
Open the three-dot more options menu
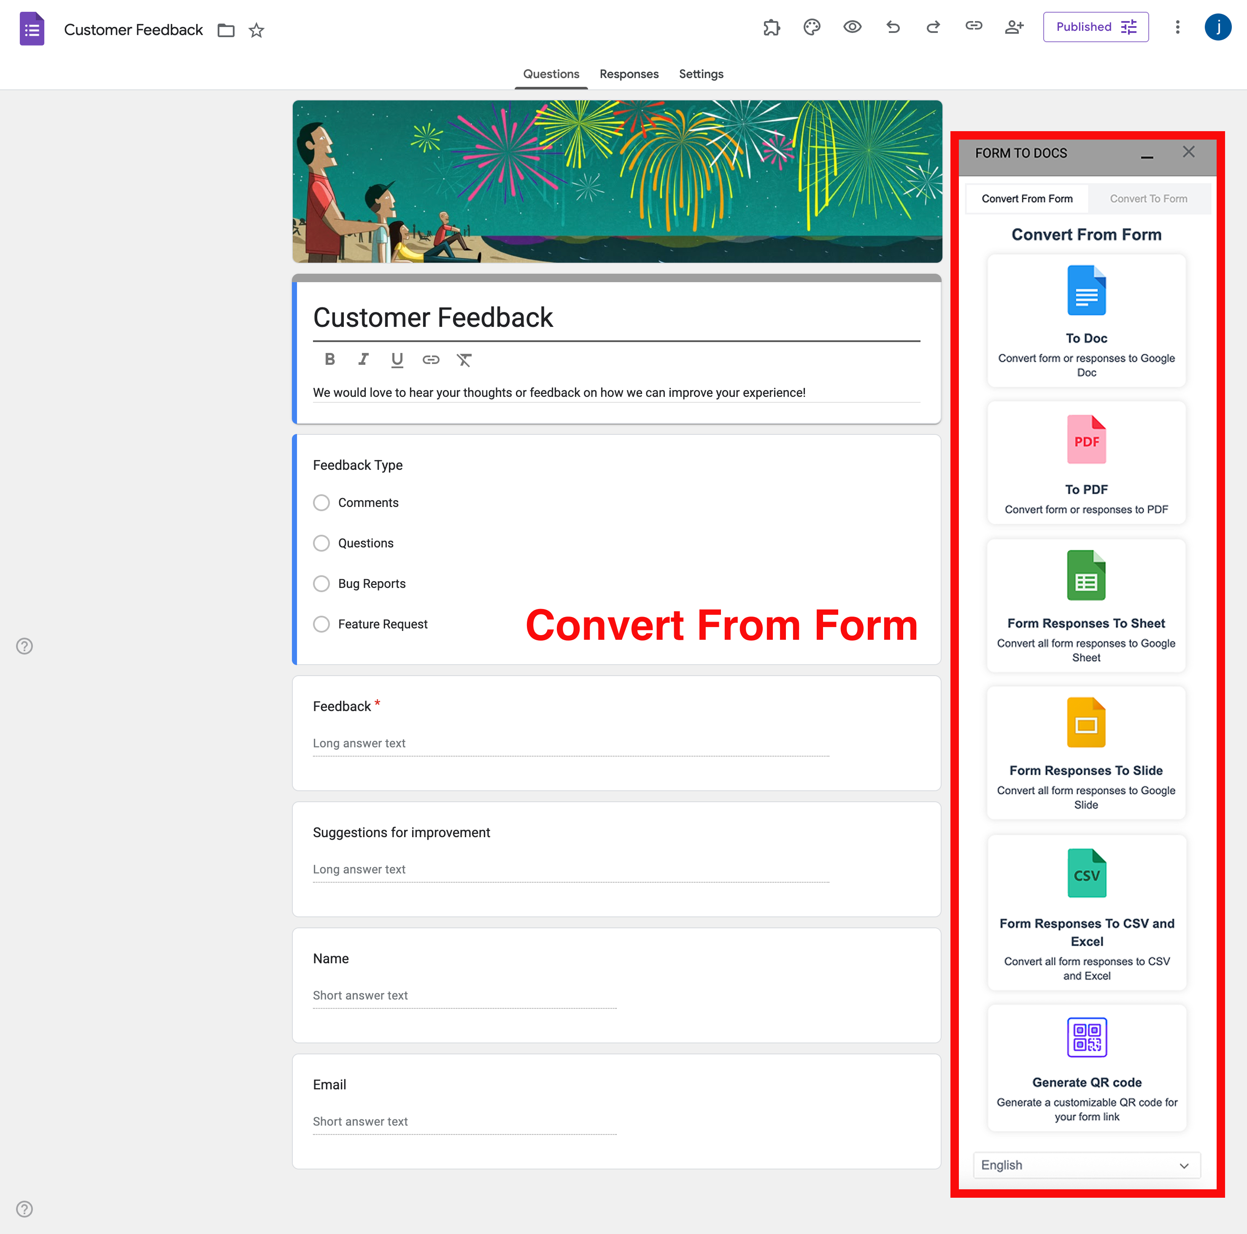(1177, 27)
